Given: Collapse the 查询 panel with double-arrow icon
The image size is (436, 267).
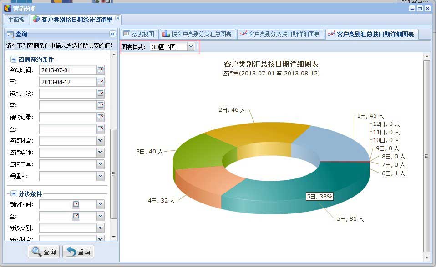Looking at the screenshot, I should coord(112,34).
